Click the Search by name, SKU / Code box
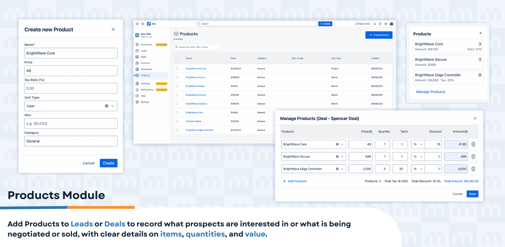This screenshot has height=247, width=505. click(197, 47)
